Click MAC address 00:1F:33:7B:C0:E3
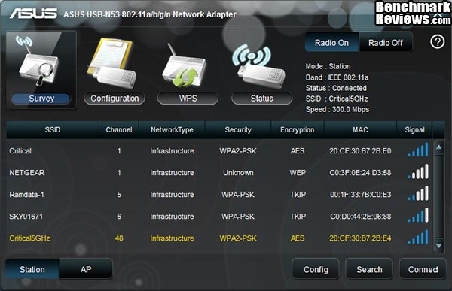Viewport: 452px width, 291px height. (x=360, y=195)
